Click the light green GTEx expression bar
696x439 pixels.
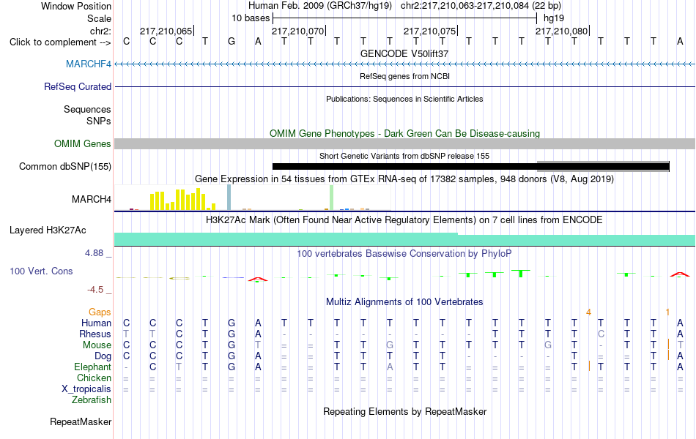332,198
